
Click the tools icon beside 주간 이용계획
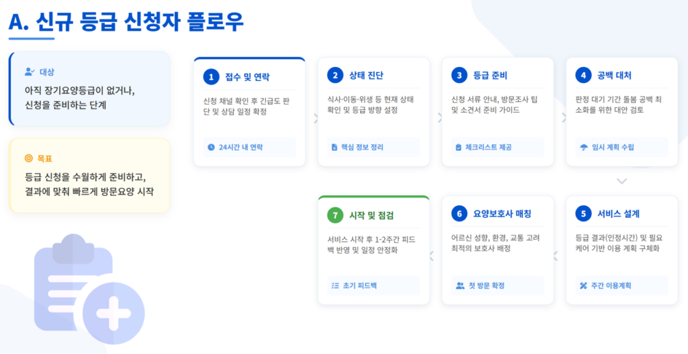point(583,286)
